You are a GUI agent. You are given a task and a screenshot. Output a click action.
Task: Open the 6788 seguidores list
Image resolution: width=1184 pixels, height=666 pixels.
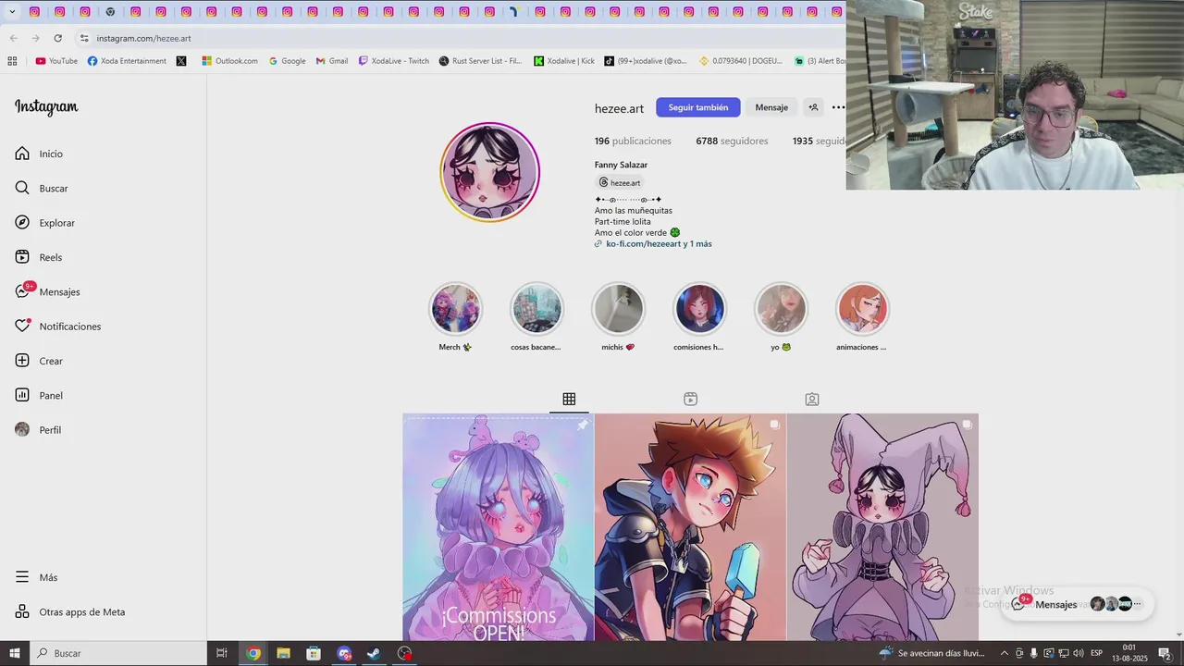coord(732,141)
